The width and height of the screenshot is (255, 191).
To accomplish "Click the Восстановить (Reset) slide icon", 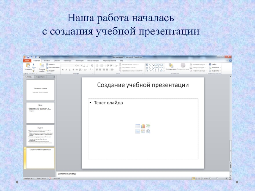I will pos(53,67).
